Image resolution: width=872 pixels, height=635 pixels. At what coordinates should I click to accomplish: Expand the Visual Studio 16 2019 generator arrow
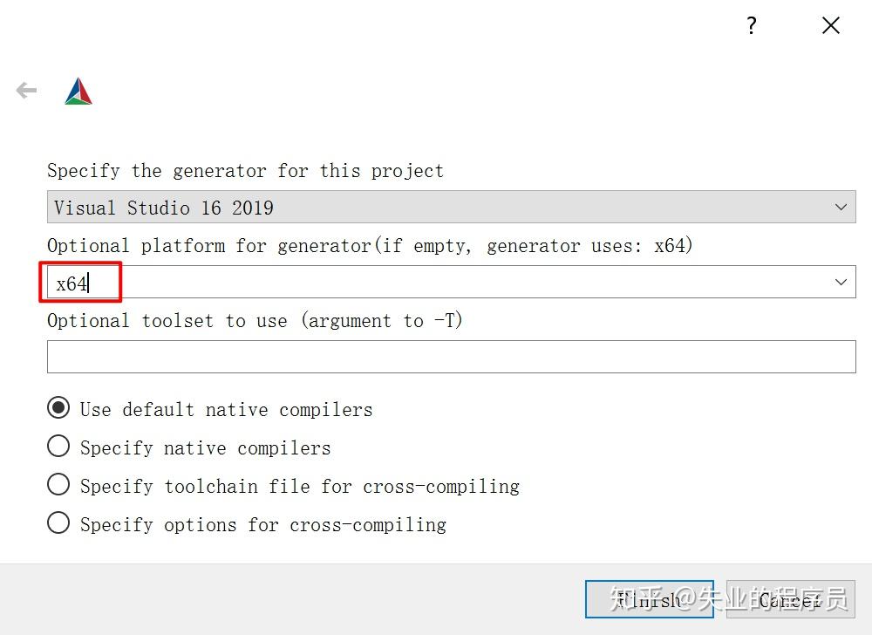tap(841, 208)
